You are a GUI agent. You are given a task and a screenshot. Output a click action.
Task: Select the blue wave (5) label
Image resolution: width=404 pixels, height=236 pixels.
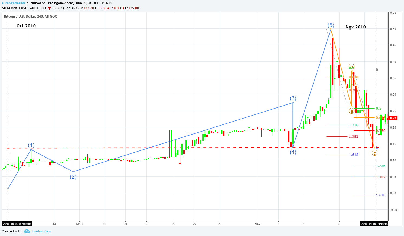click(x=331, y=25)
